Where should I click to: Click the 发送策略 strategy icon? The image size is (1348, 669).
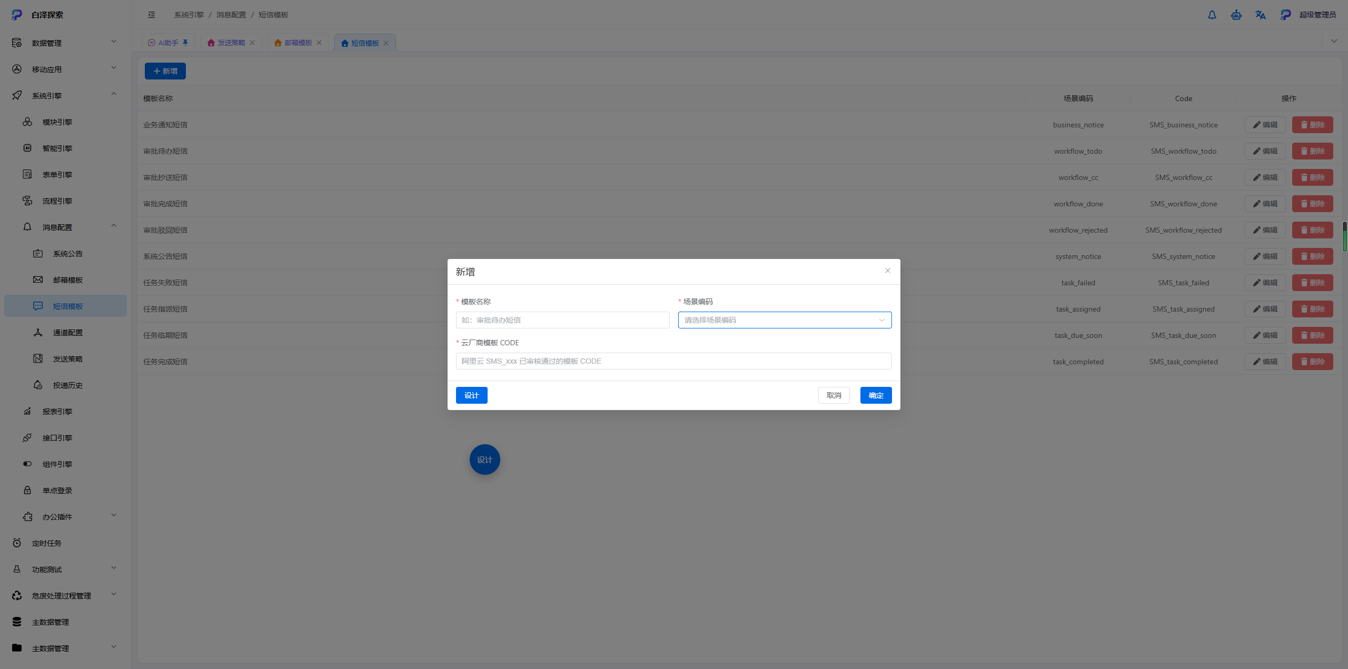pyautogui.click(x=38, y=358)
